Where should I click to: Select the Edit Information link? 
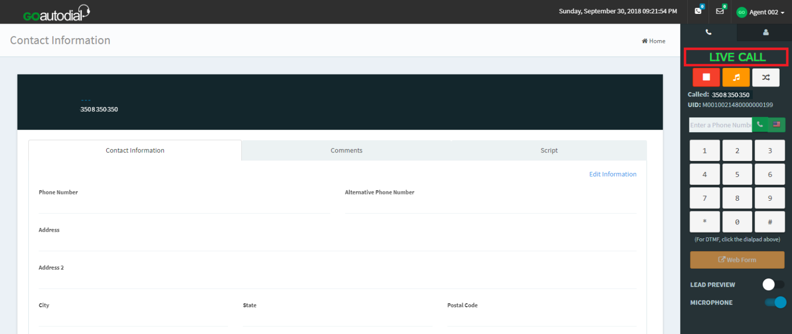(613, 174)
